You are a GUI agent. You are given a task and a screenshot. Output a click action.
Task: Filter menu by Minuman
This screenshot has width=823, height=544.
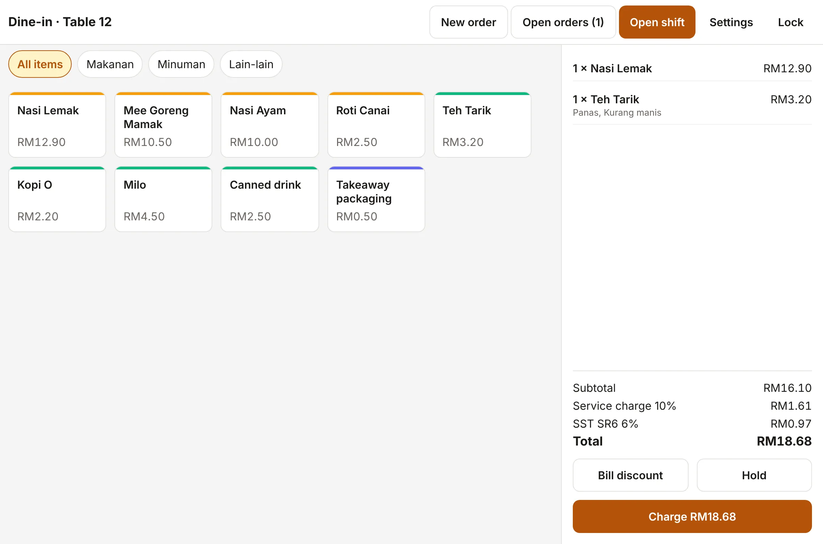tap(181, 64)
